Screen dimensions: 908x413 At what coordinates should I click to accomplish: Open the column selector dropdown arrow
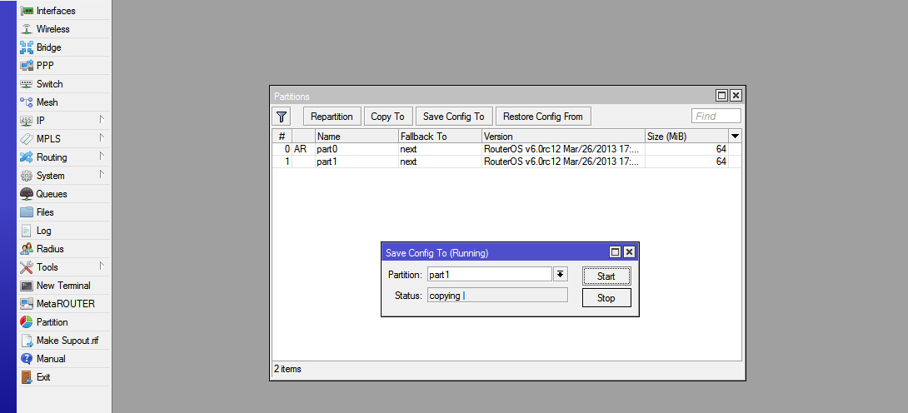[735, 136]
